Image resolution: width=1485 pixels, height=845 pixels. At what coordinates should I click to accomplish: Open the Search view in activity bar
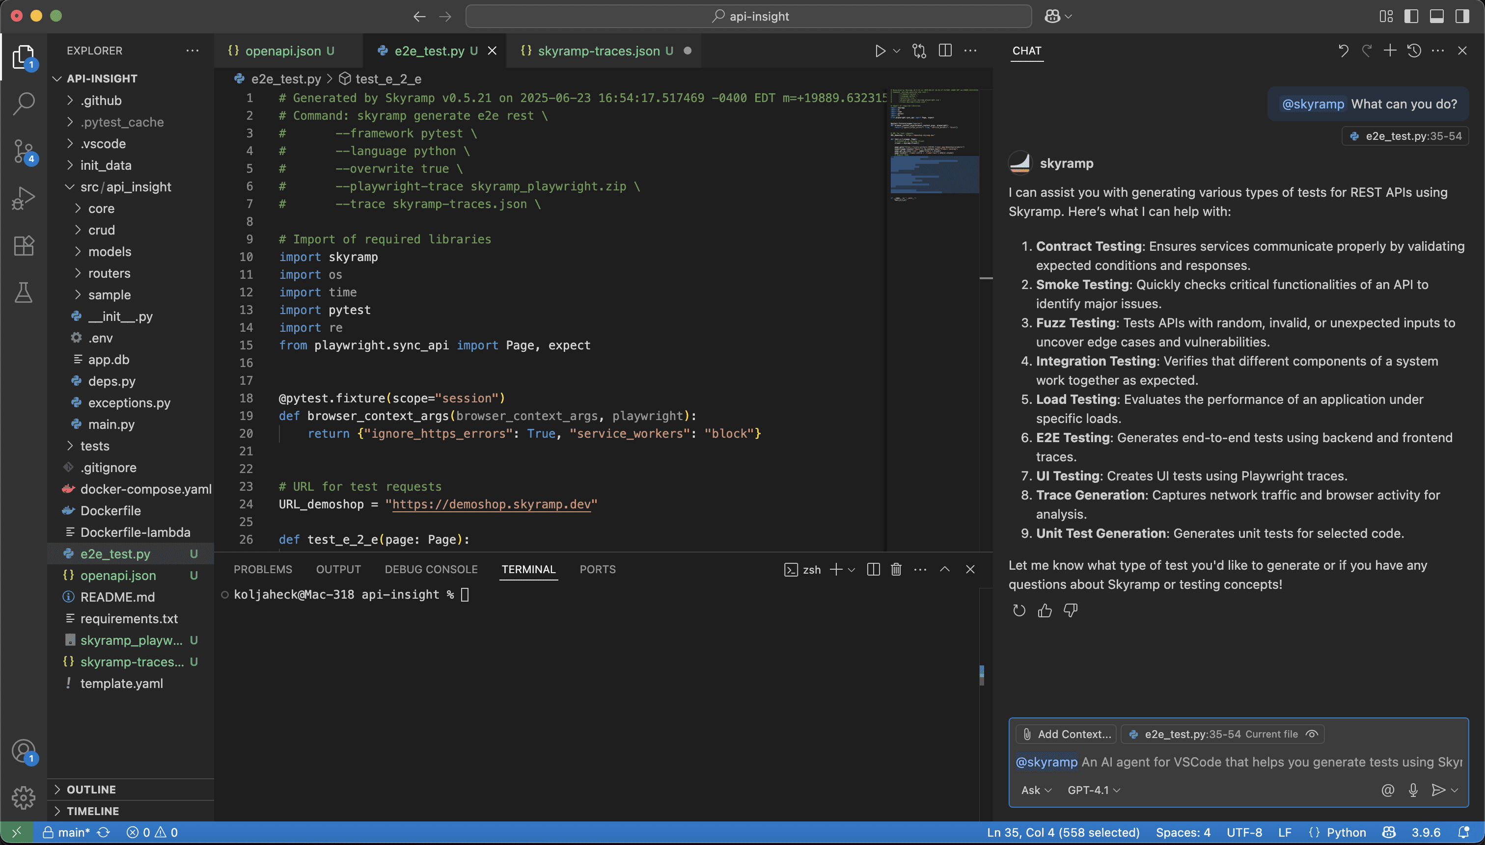pos(24,104)
